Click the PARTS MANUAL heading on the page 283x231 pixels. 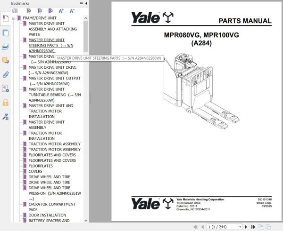[245, 21]
